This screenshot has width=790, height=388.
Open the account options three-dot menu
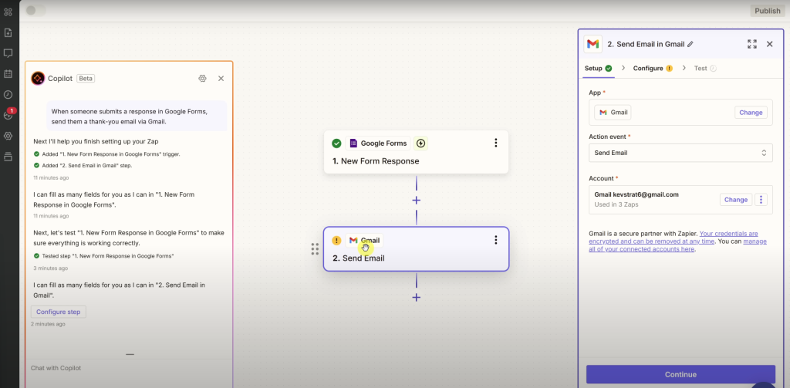tap(761, 200)
